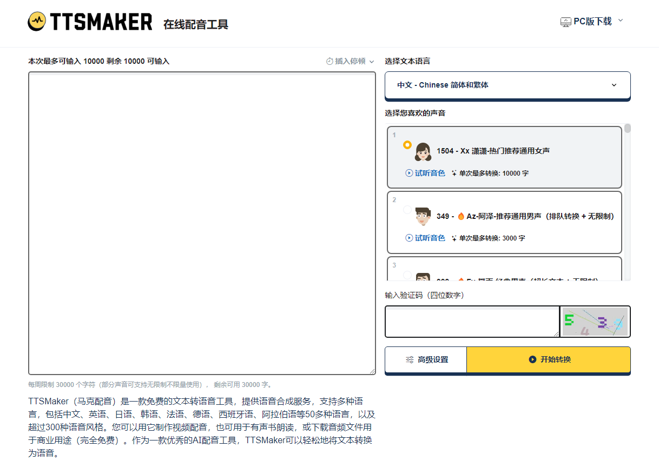Click the TTSMaker logo icon

point(36,22)
